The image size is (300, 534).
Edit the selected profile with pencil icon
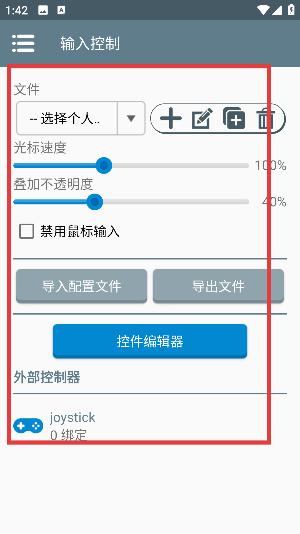tap(202, 118)
